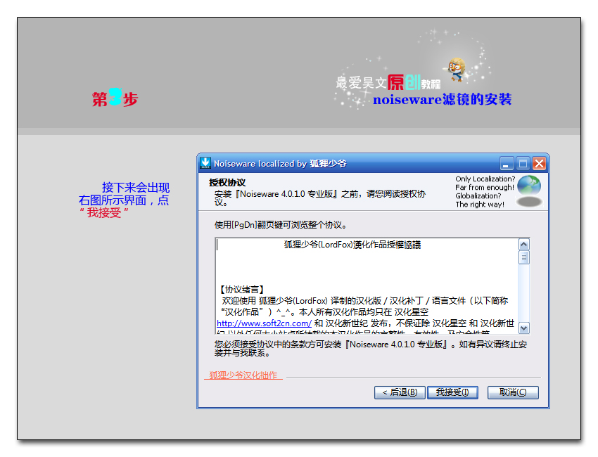Screen dimensions: 598x457
Task: Click the 【协议绪言】 heading in the agreement
Action: (x=242, y=289)
